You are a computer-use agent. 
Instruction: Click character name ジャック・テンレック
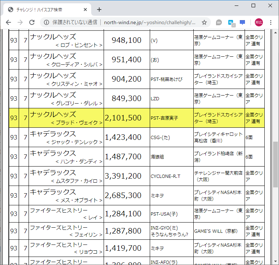(75, 142)
